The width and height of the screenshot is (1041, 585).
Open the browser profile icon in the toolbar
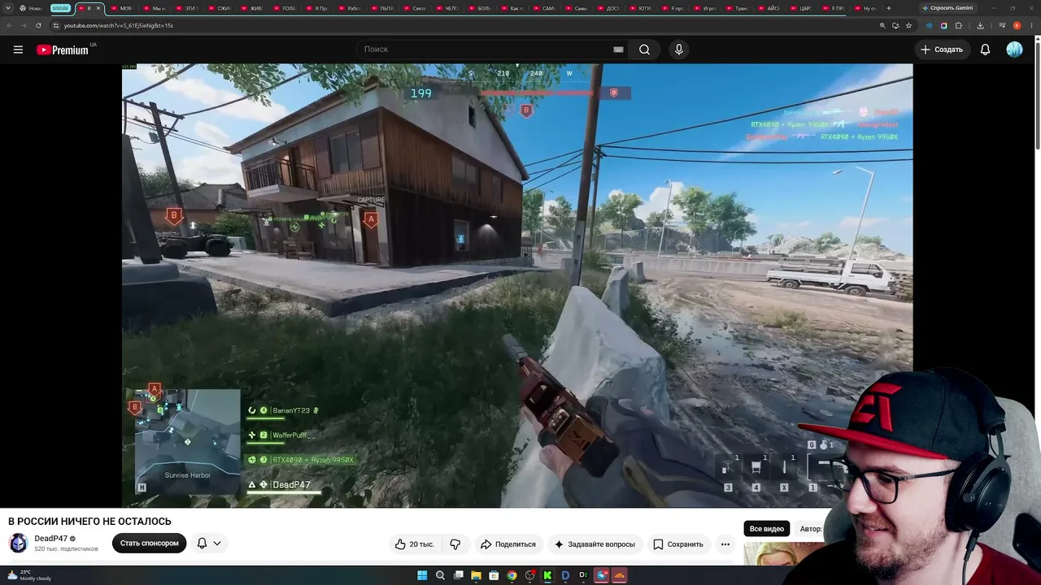1017,25
